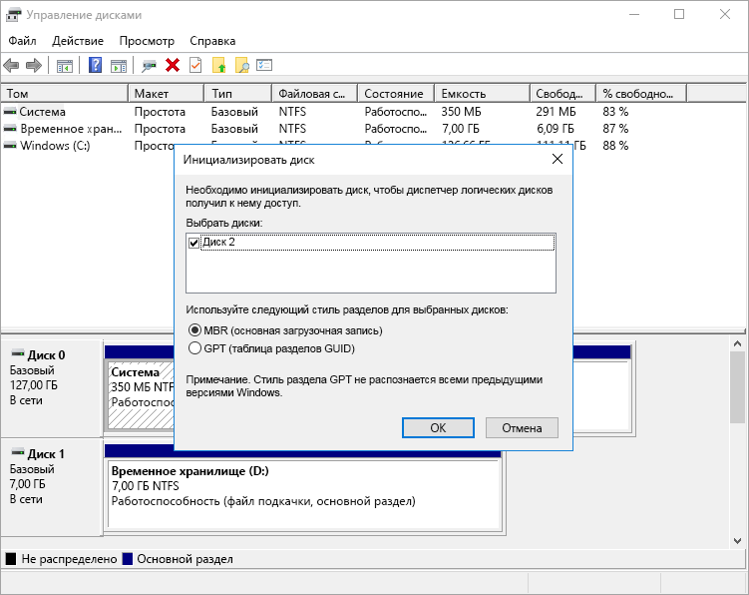Click the folder with green arrow icon
Screen dimensions: 749x595
tap(218, 65)
